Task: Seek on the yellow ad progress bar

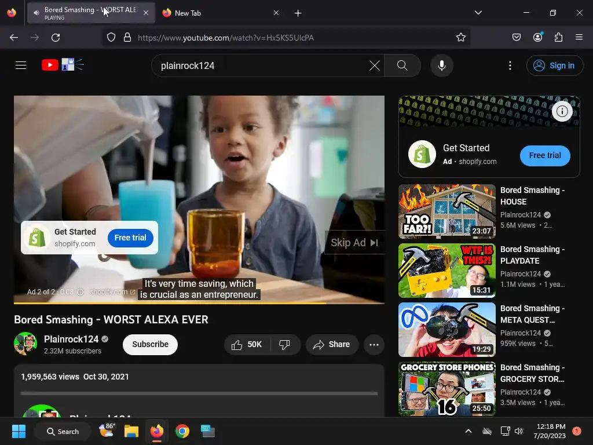Action: click(x=199, y=302)
